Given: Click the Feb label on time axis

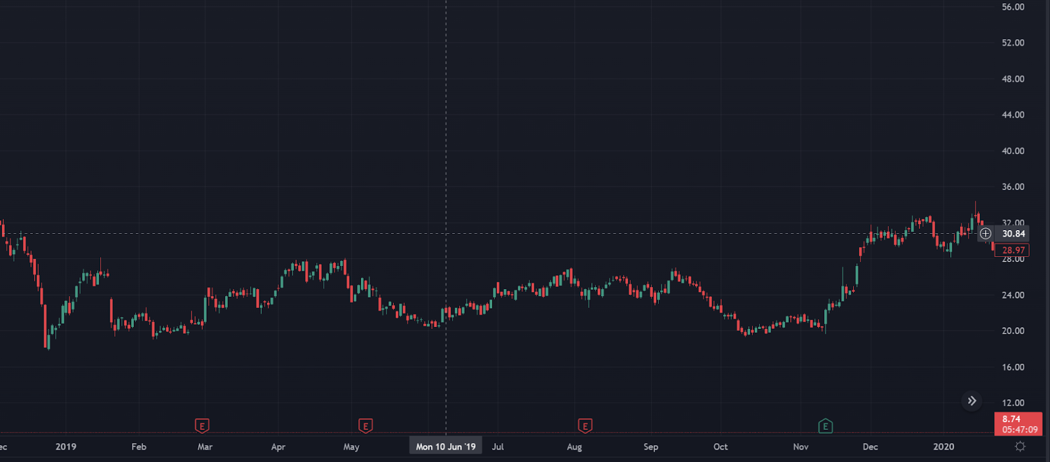Looking at the screenshot, I should point(139,446).
